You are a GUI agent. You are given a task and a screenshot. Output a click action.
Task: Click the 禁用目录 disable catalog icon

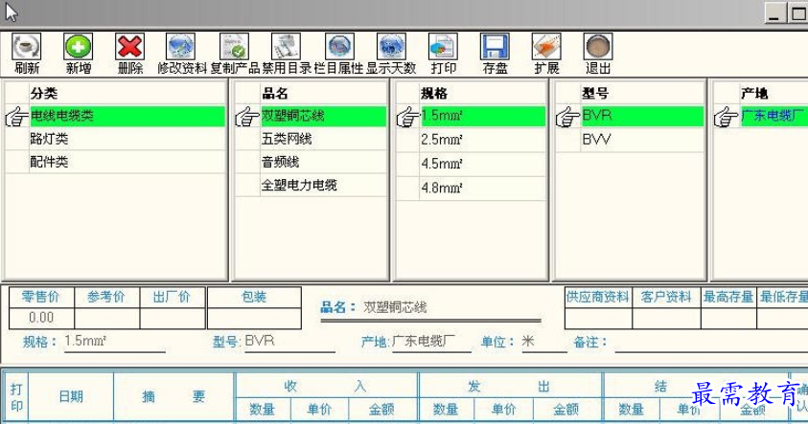pyautogui.click(x=286, y=47)
